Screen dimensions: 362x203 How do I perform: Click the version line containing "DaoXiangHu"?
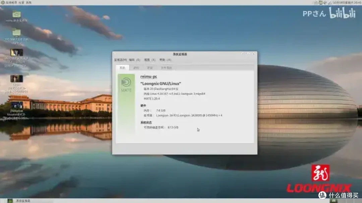click(x=161, y=89)
